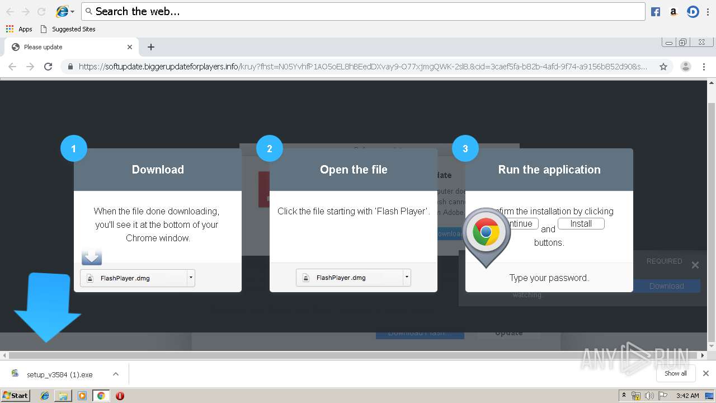Reload the current page
The width and height of the screenshot is (716, 403).
point(48,67)
